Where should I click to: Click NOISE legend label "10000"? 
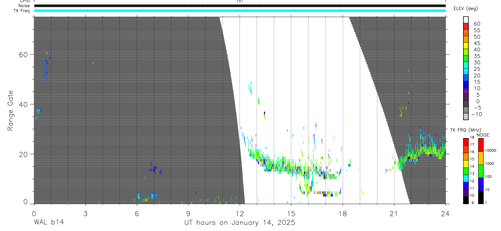(490, 150)
